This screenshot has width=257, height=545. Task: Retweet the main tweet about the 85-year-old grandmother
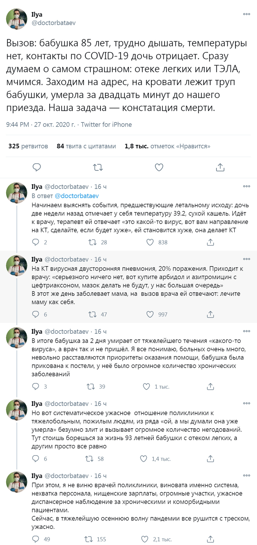tap(98, 167)
